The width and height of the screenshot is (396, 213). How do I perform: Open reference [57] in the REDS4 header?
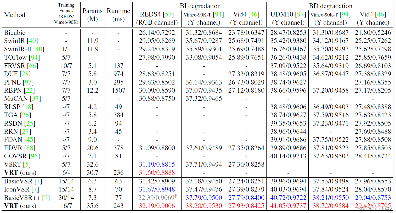point(168,14)
